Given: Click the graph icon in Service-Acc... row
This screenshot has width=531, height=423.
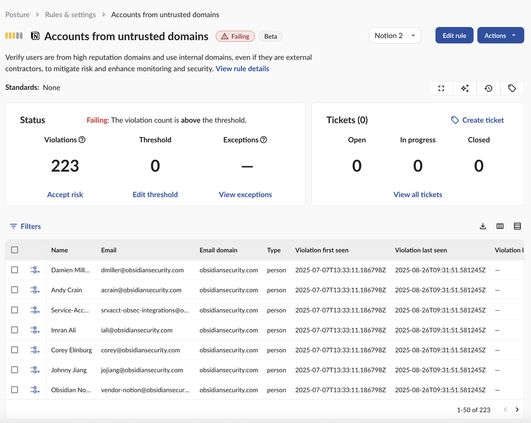Looking at the screenshot, I should 34,310.
